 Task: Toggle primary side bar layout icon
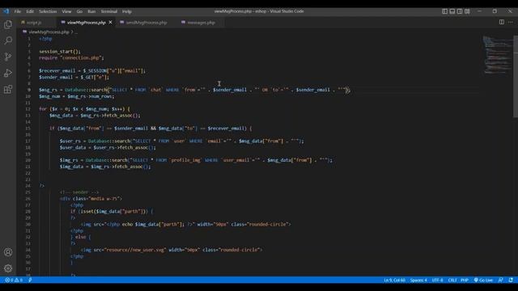[444, 11]
